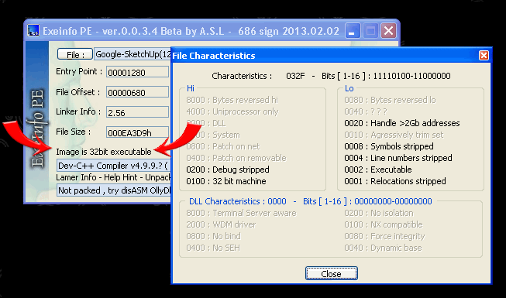Click '0040 : Dynamic base' entry
Screen dimensions: 506x298
383,248
